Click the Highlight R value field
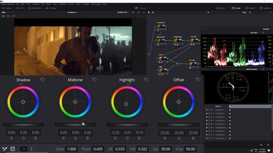 [x=115, y=133]
